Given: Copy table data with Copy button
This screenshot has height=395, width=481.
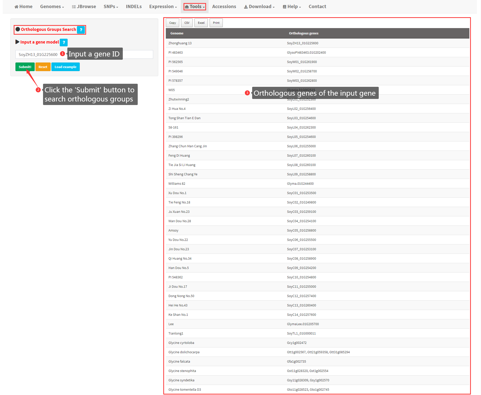Looking at the screenshot, I should tap(172, 23).
